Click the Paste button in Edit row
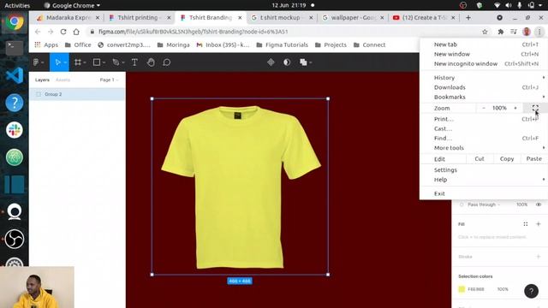The height and width of the screenshot is (308, 548). point(534,158)
